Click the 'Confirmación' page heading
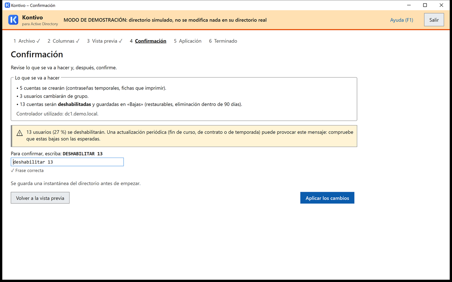This screenshot has height=282, width=452. [37, 54]
